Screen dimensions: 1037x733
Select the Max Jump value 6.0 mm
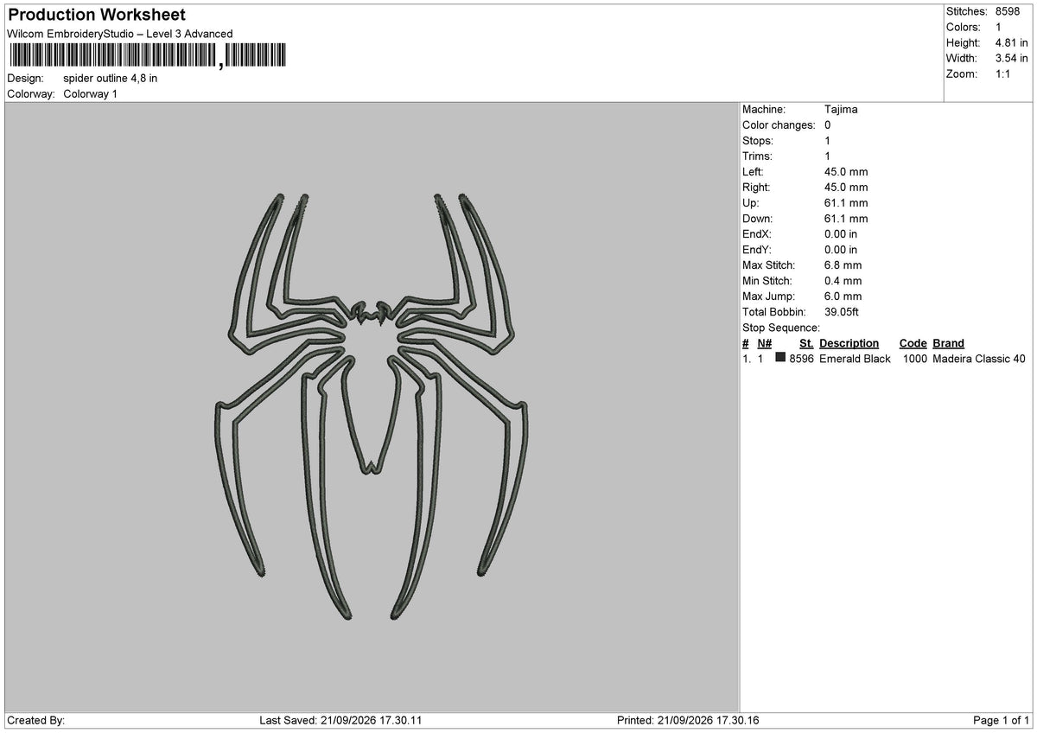tap(843, 296)
